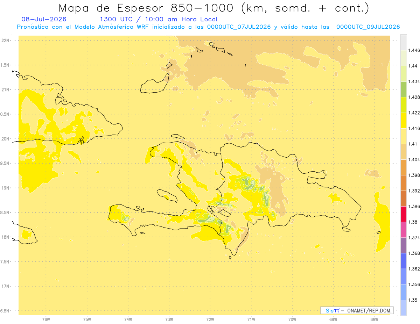This screenshot has width=420, height=324.
Task: Click the '1.404' colorbar value
Action: pyautogui.click(x=415, y=159)
